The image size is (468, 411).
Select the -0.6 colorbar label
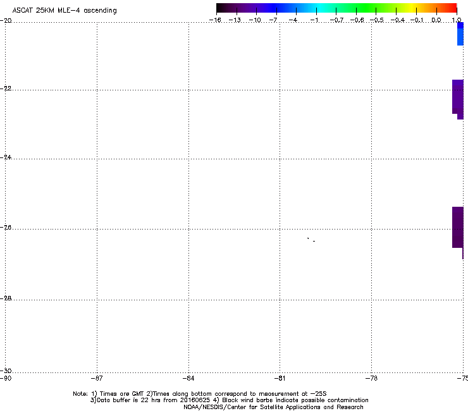pyautogui.click(x=357, y=20)
